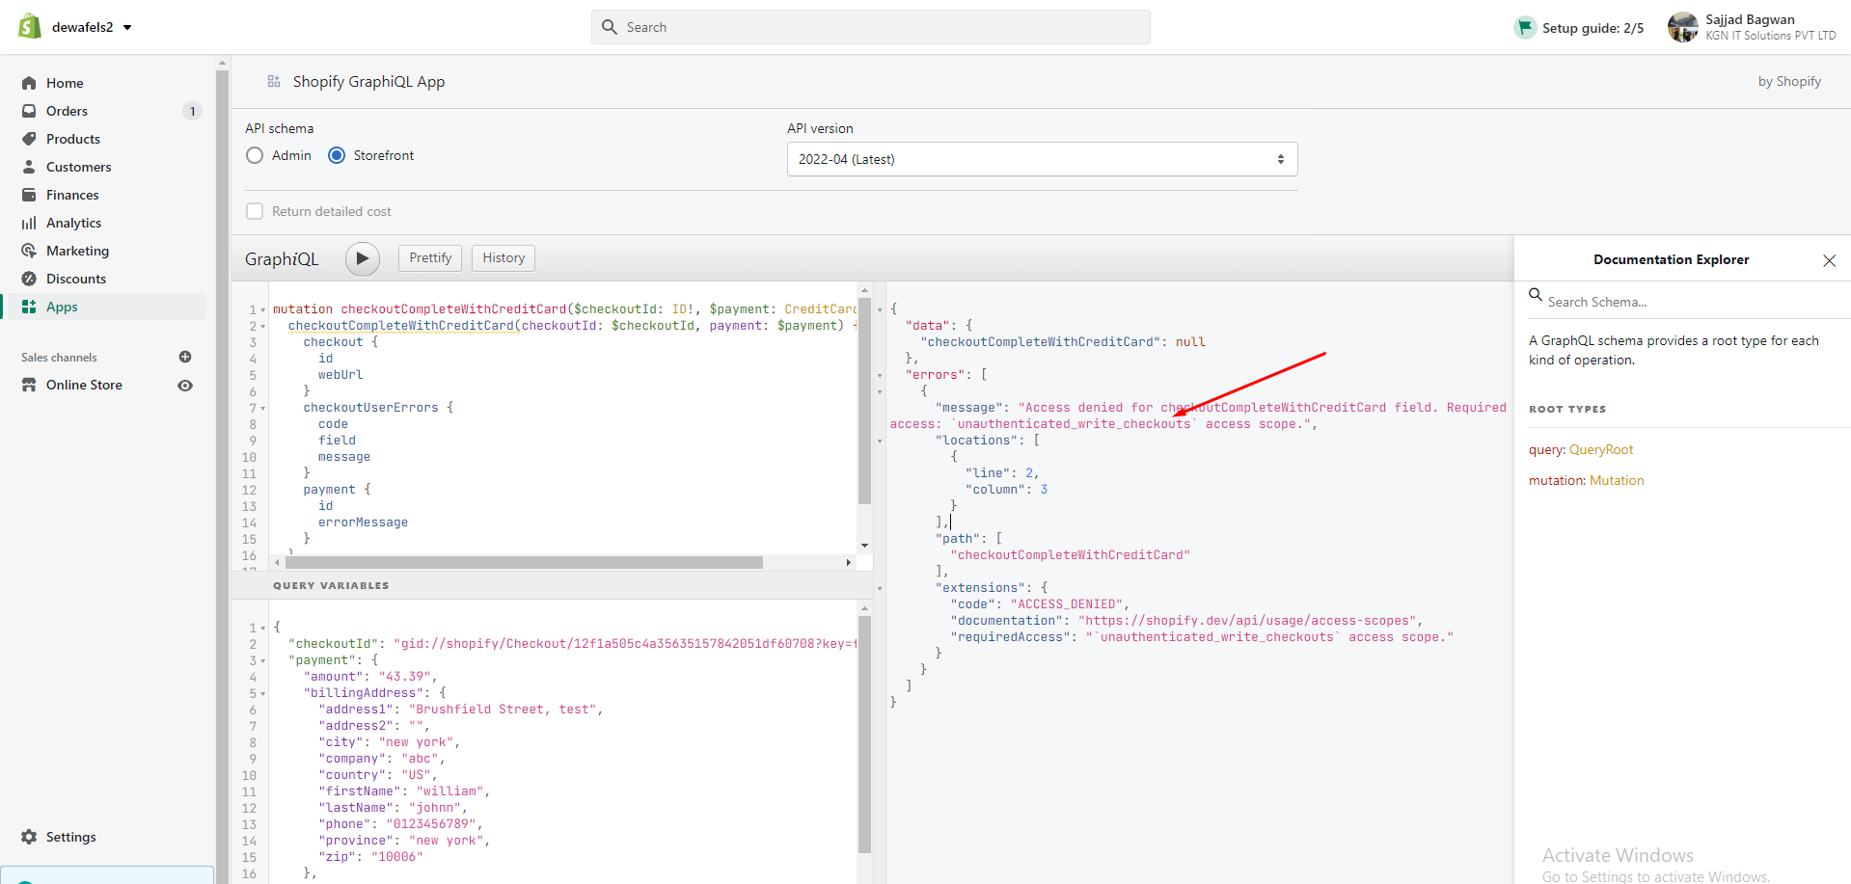Click the Apps grid icon
The width and height of the screenshot is (1851, 884).
[29, 307]
